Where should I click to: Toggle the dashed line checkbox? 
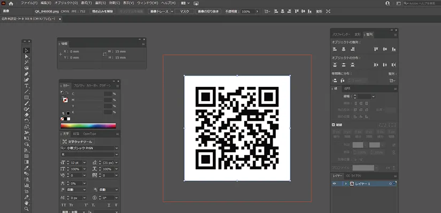[334, 125]
